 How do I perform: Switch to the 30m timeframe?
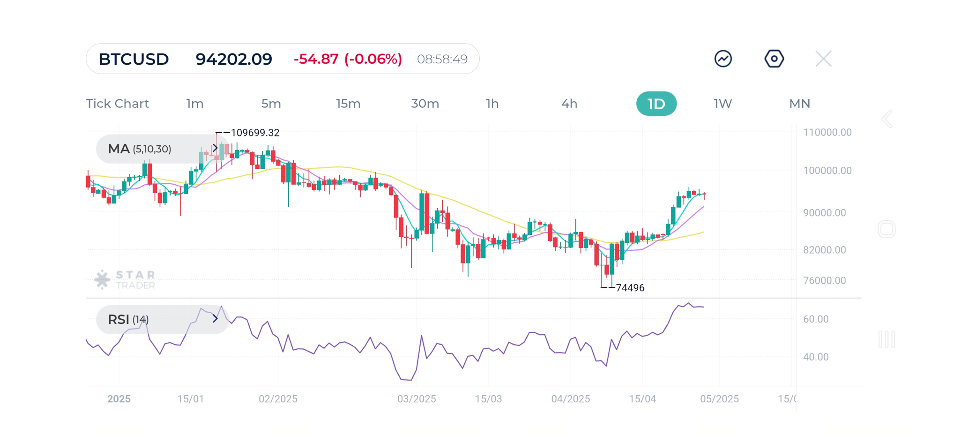point(424,104)
